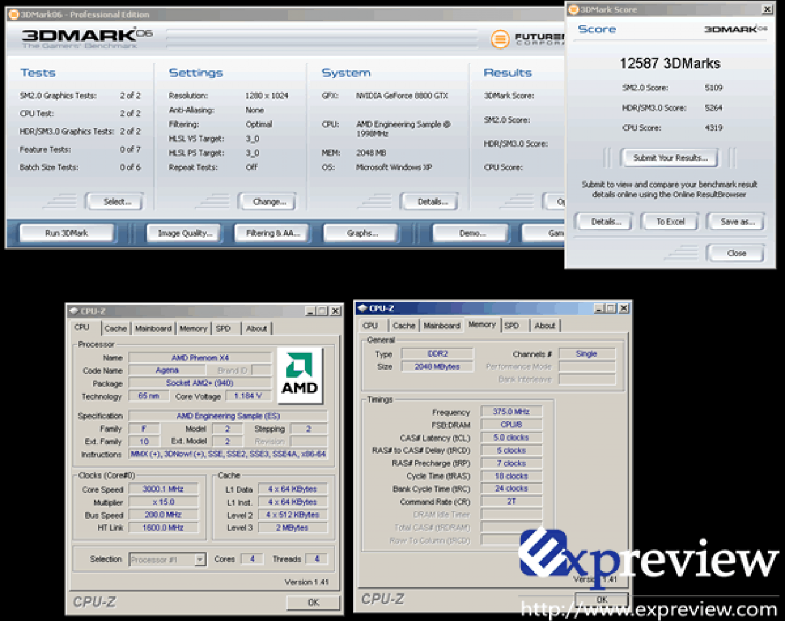Image resolution: width=785 pixels, height=621 pixels.
Task: Click Submit Your Results button
Action: click(x=670, y=158)
